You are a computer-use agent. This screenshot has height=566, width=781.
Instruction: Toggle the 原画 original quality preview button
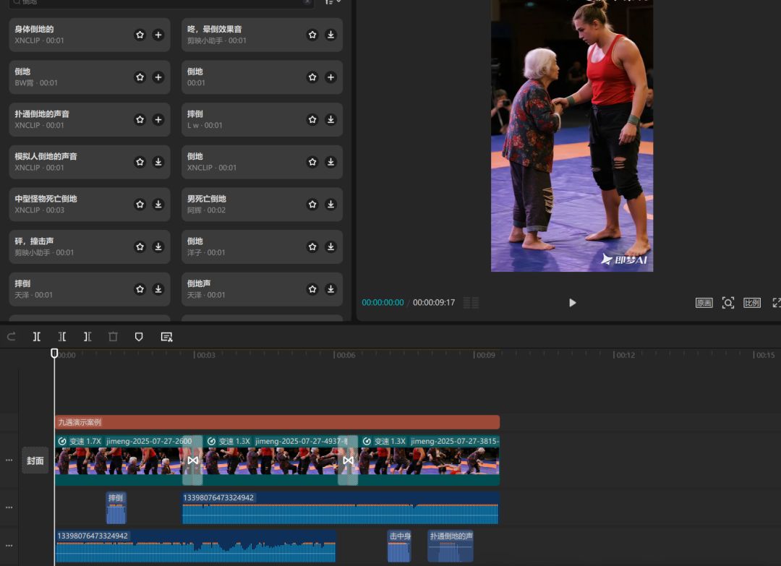tap(704, 303)
